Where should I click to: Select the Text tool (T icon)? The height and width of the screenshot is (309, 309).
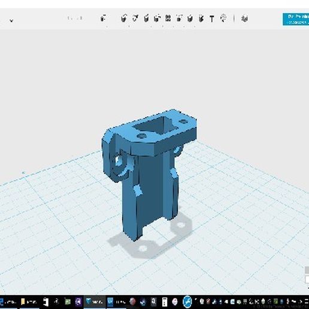[x=212, y=19]
